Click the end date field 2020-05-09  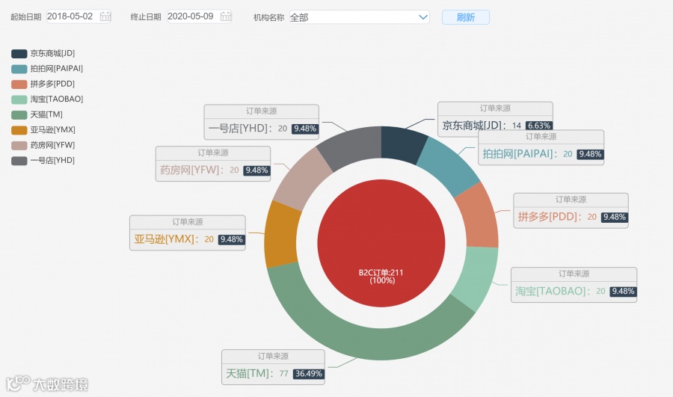tap(199, 16)
